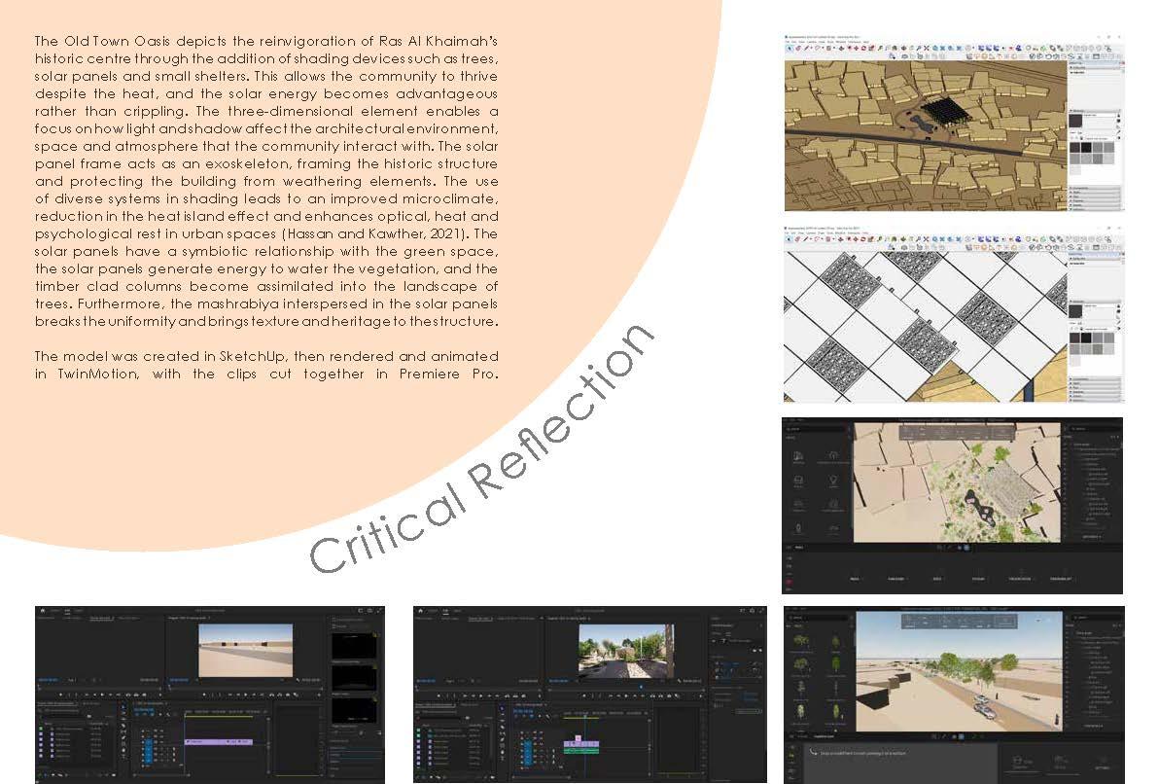Pick the pink Eraser tool in solar-panel SketchUp window
This screenshot has width=1158, height=784.
(797, 238)
